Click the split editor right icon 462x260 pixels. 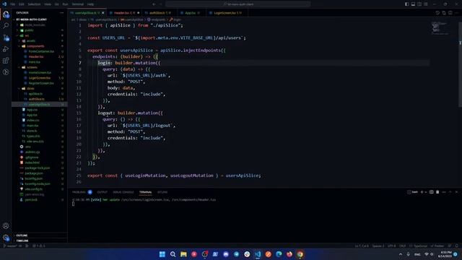pos(450,13)
